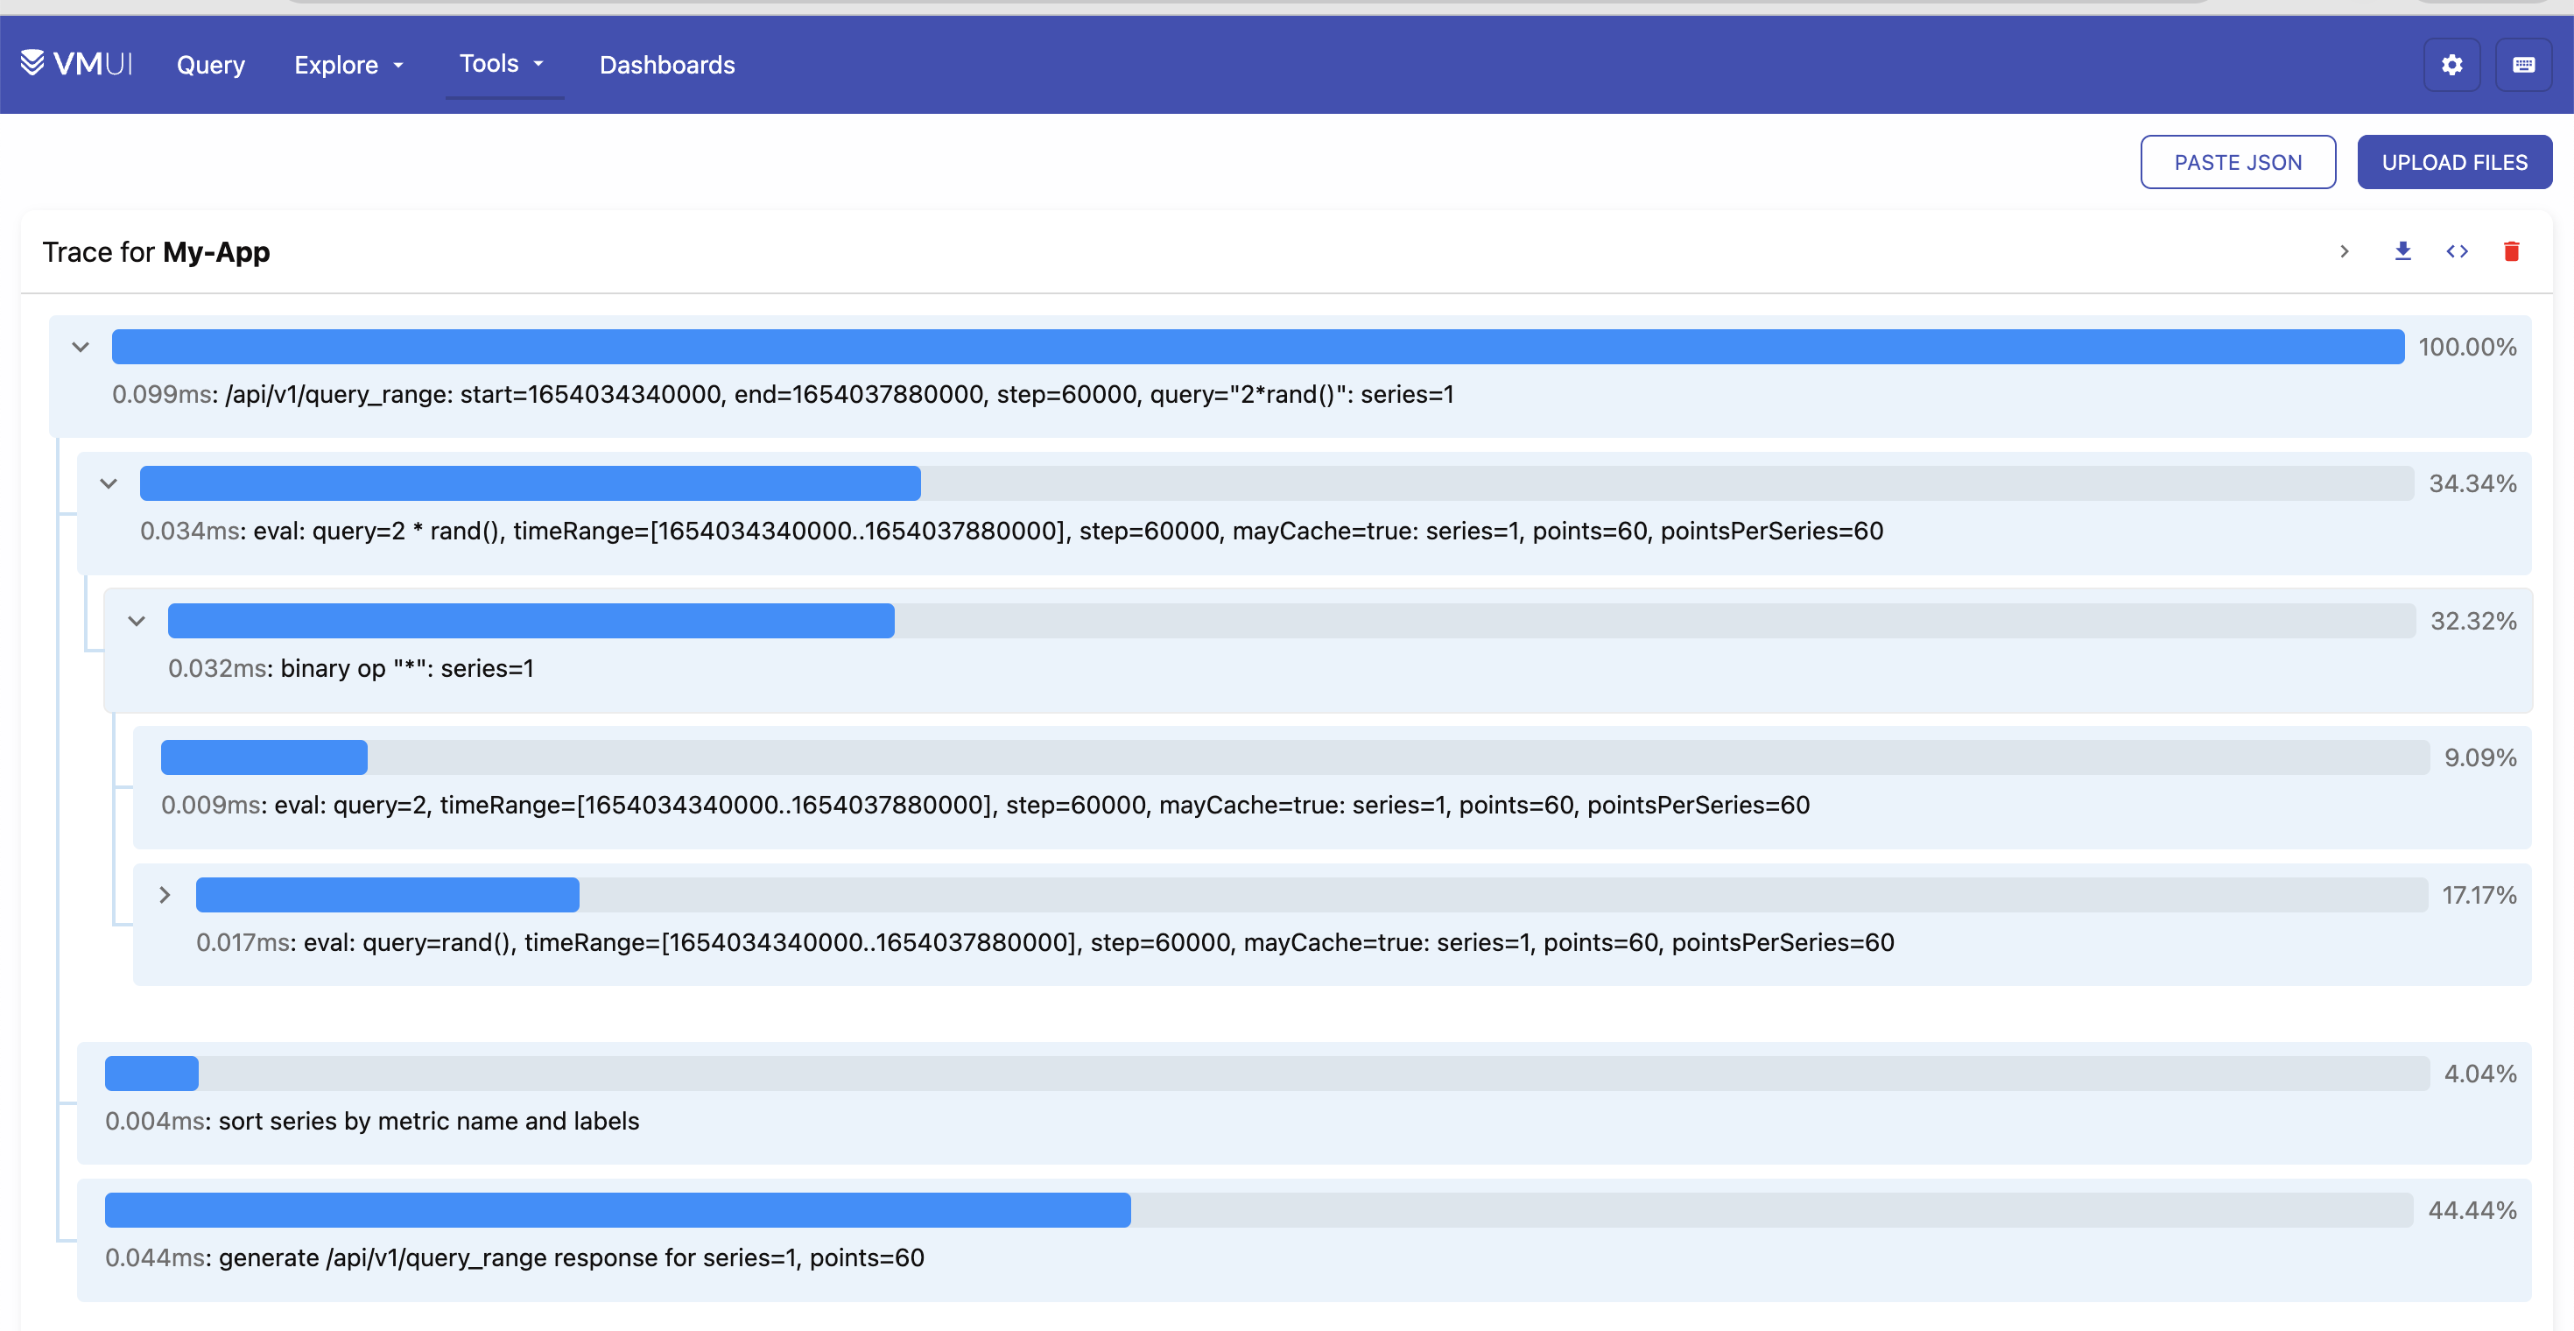
Task: Select 'eval: query=2 * rand(), timeRange' row text
Action: tap(1068, 532)
